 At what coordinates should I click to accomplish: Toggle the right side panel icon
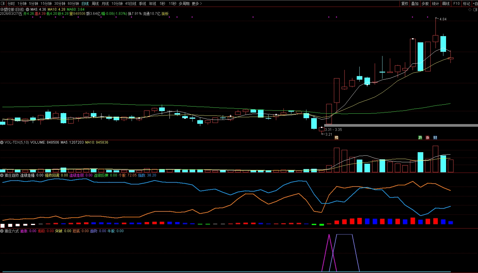coord(475,10)
